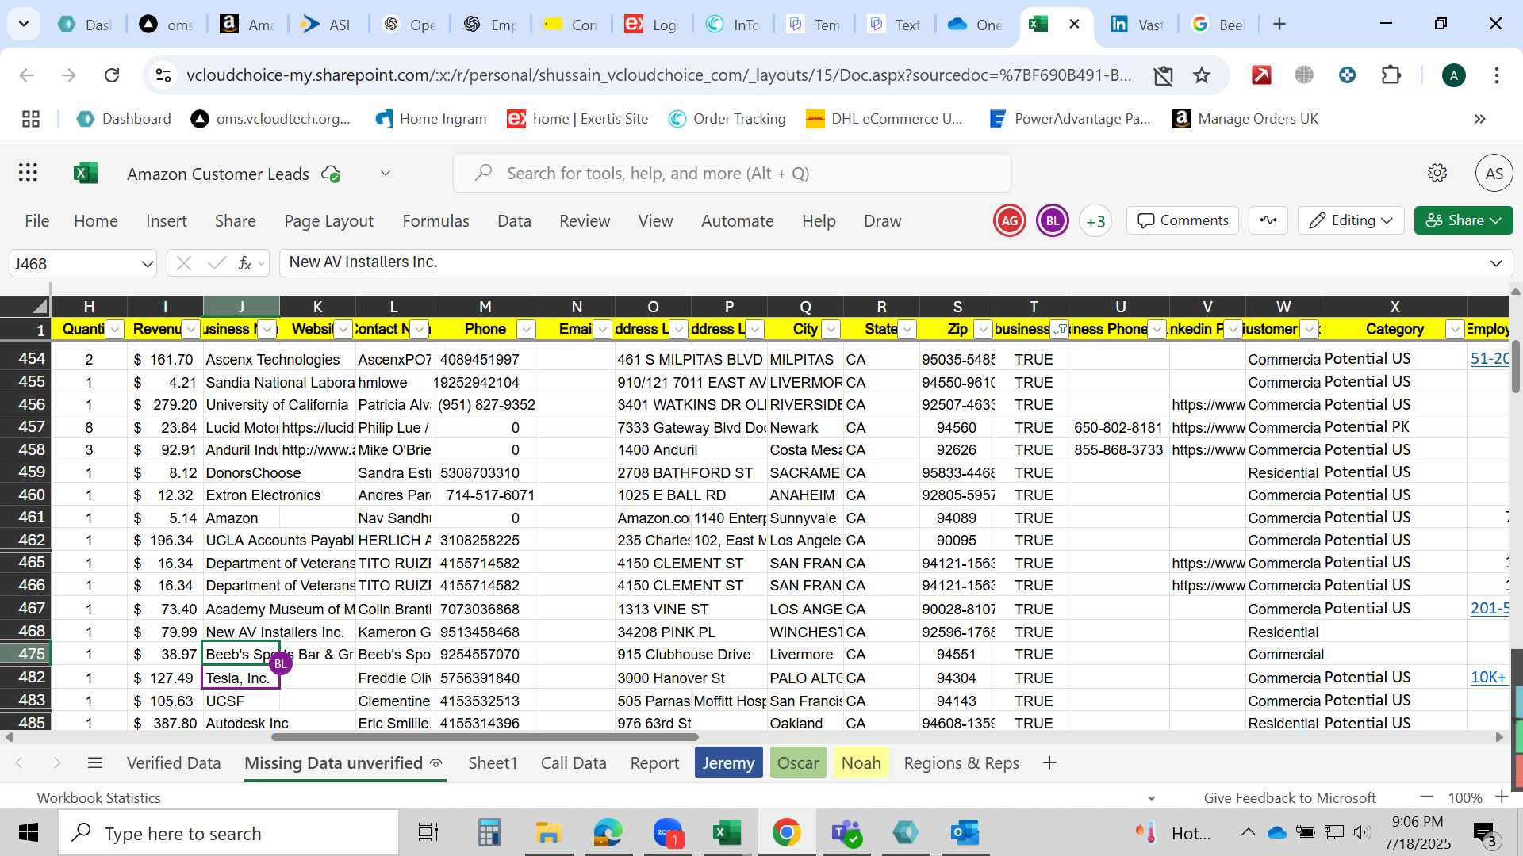
Task: Open the Editing mode dropdown
Action: point(1351,220)
